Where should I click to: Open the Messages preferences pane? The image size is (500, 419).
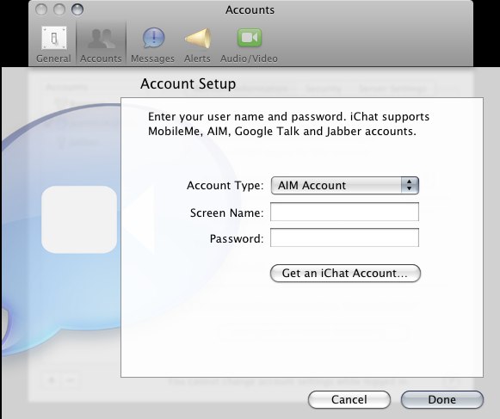click(x=152, y=45)
